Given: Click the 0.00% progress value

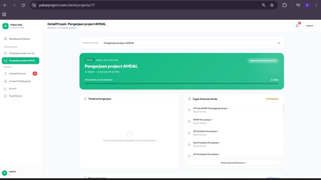Looking at the screenshot, I should (x=275, y=80).
